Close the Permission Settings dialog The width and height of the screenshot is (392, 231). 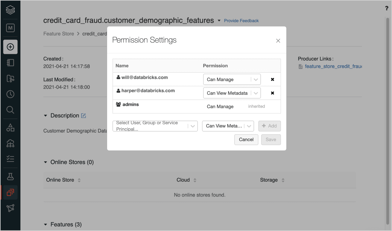[x=278, y=41]
